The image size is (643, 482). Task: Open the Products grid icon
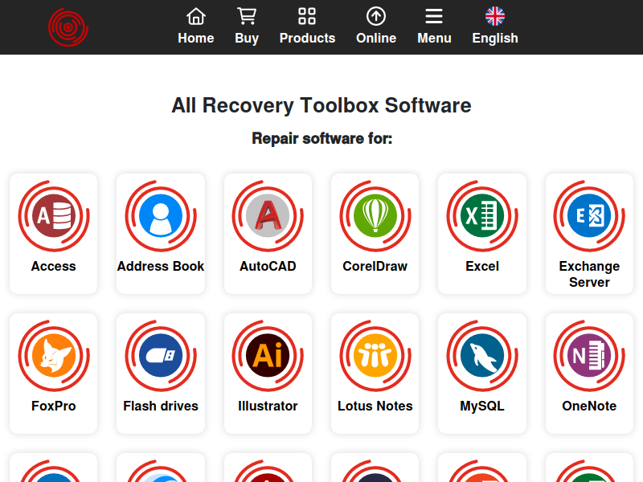pos(307,16)
